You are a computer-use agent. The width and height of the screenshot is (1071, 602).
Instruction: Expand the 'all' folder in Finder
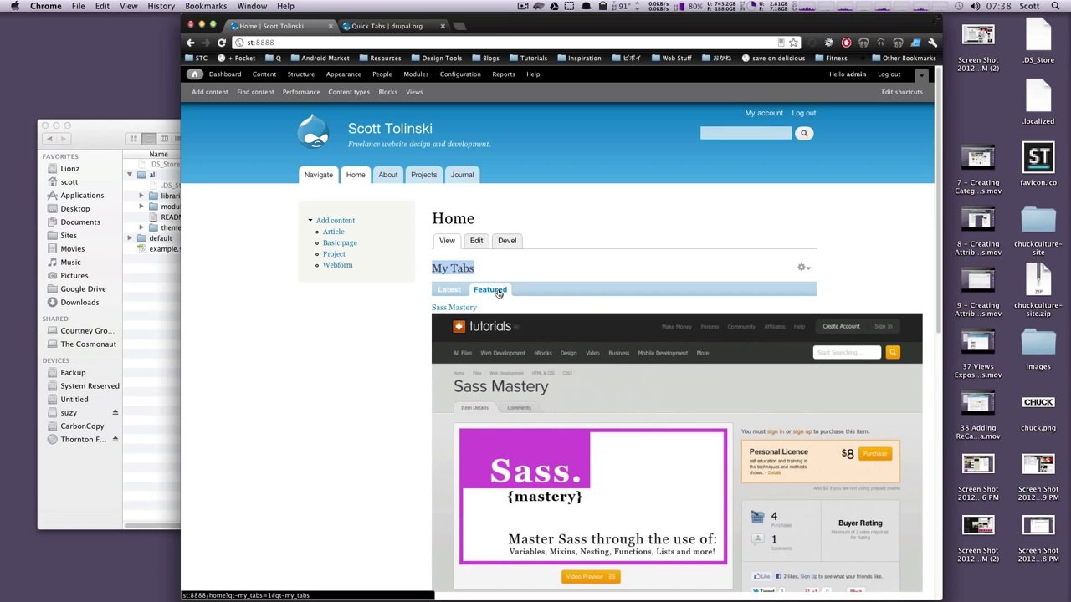(130, 175)
